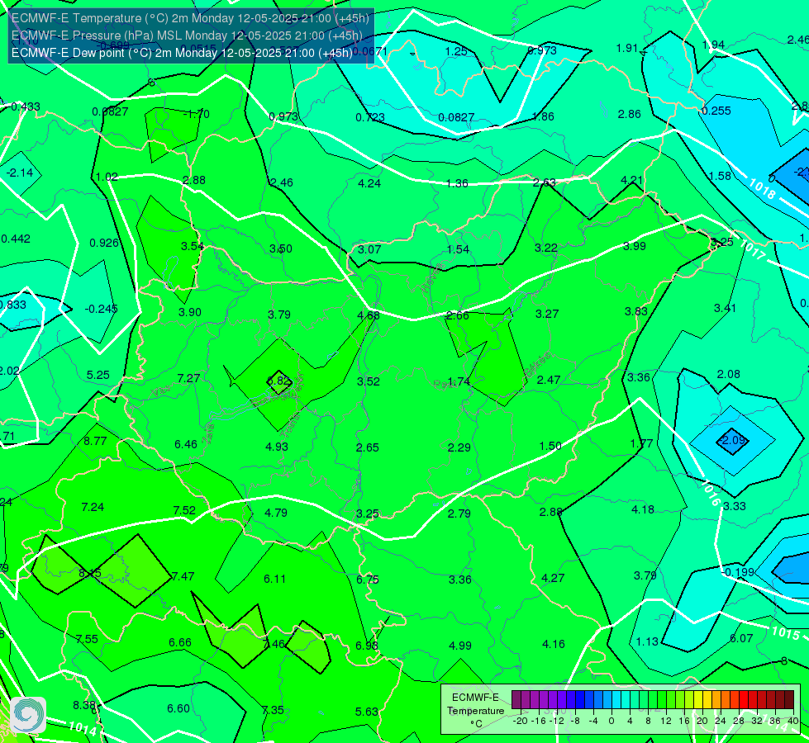Click the 1.50 grid value
This screenshot has height=743, width=809.
click(x=550, y=446)
